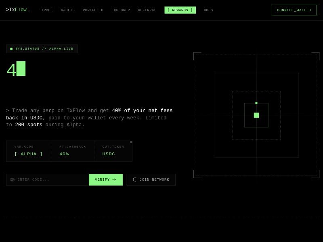This screenshot has height=242, width=323.
Task: Open the DOCS link
Action: click(x=208, y=10)
